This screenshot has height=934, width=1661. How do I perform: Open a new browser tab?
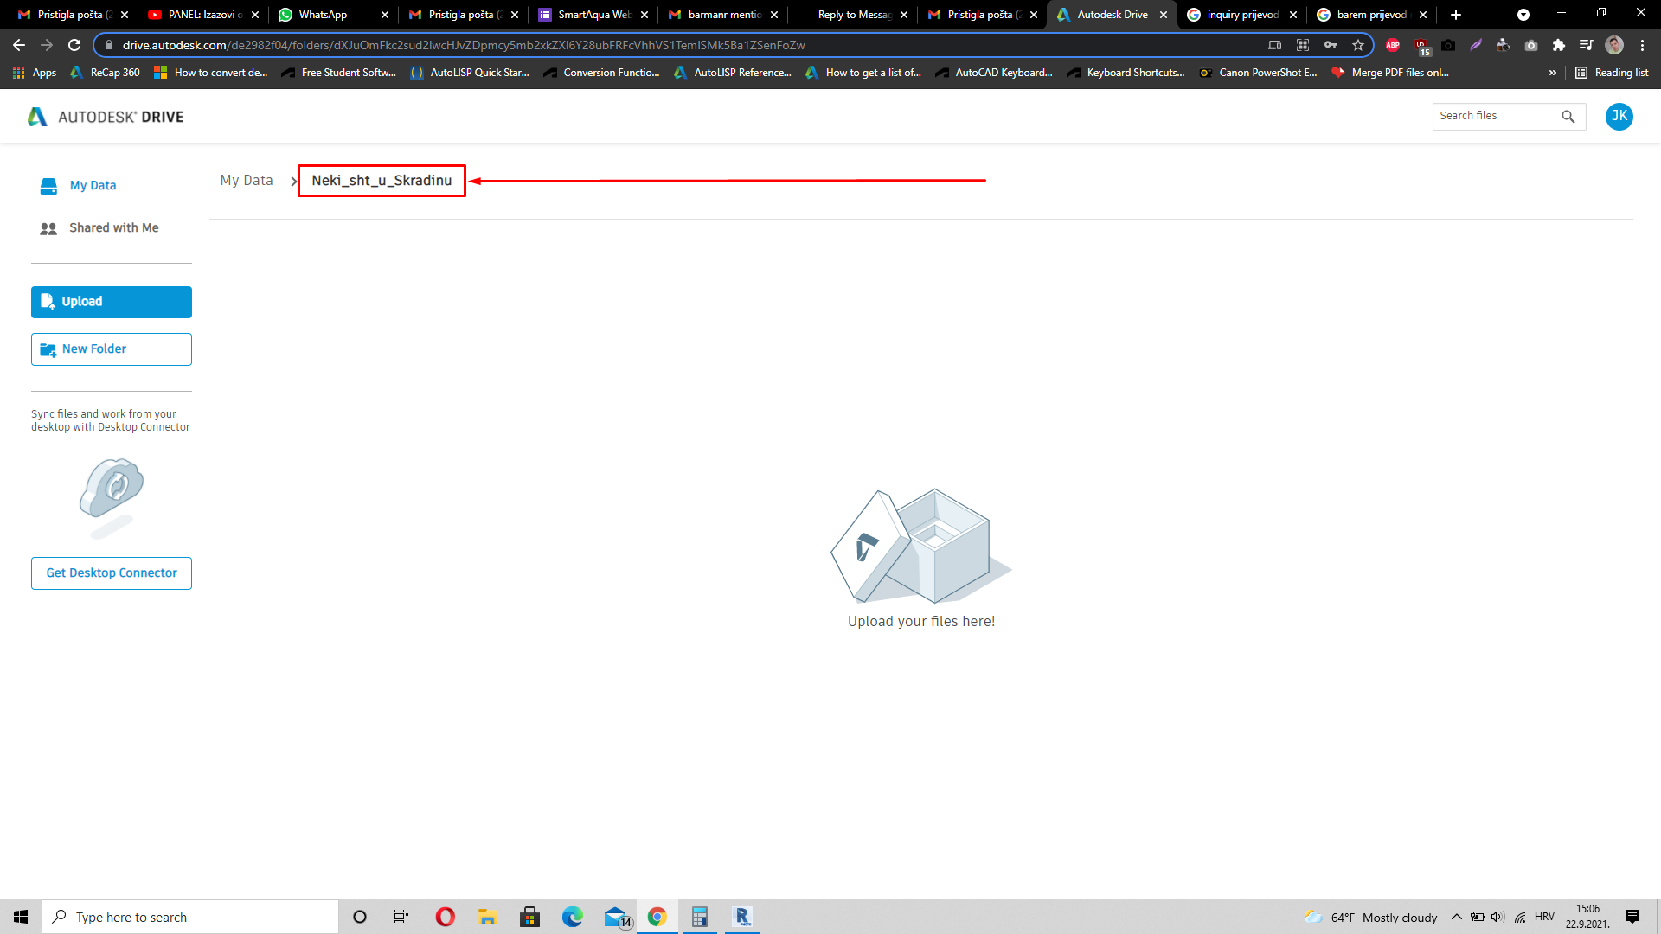point(1456,15)
